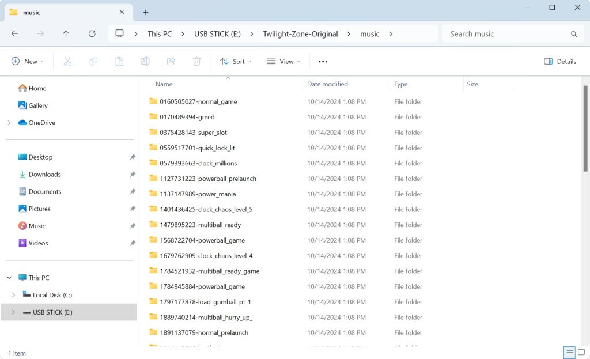
Task: Go forward with the right arrow
Action: pos(40,34)
